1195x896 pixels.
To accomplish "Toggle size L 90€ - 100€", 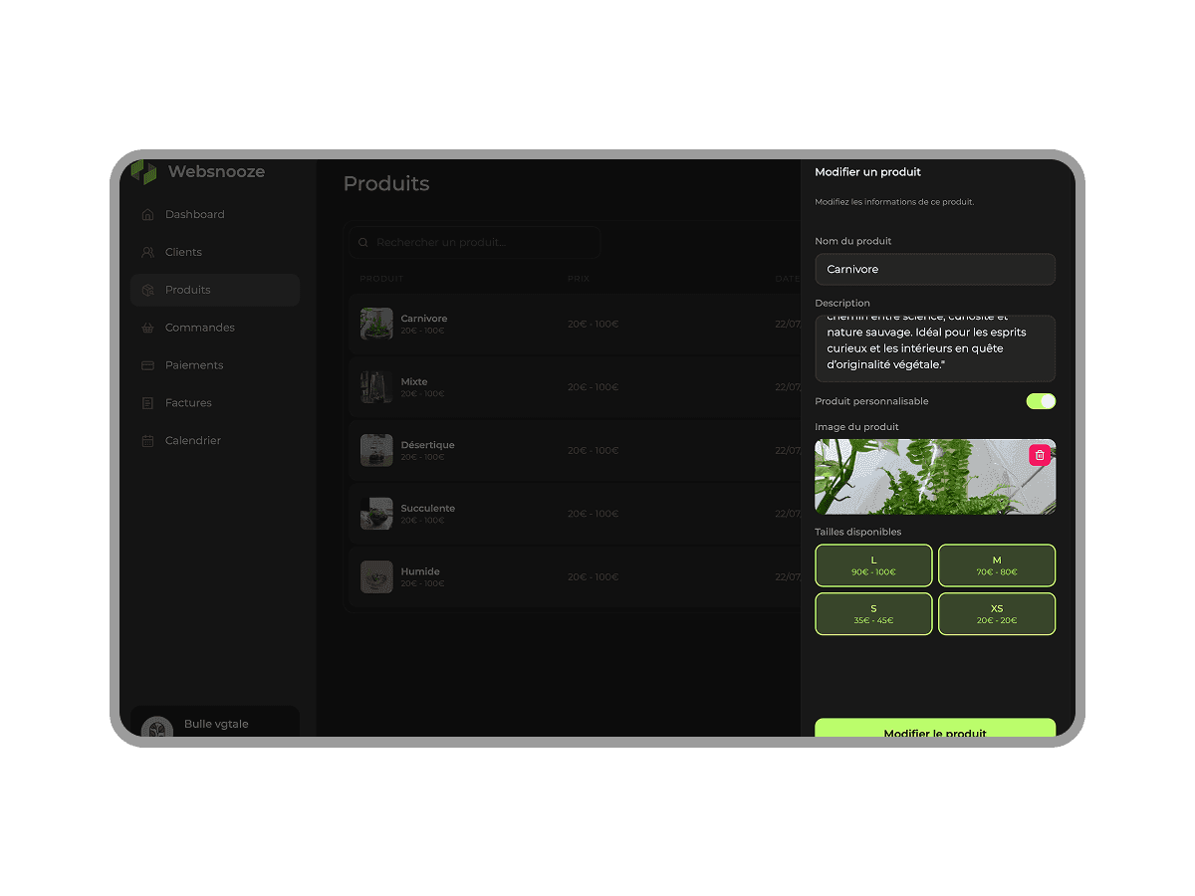I will [x=873, y=565].
